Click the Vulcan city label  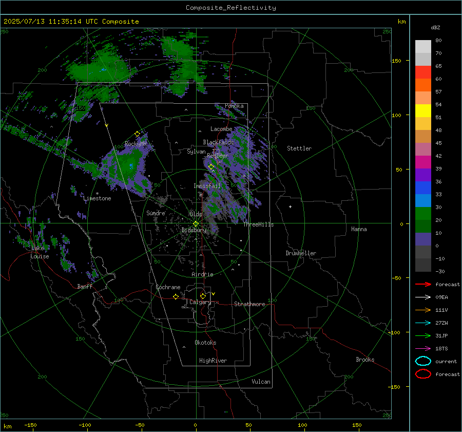tap(261, 382)
